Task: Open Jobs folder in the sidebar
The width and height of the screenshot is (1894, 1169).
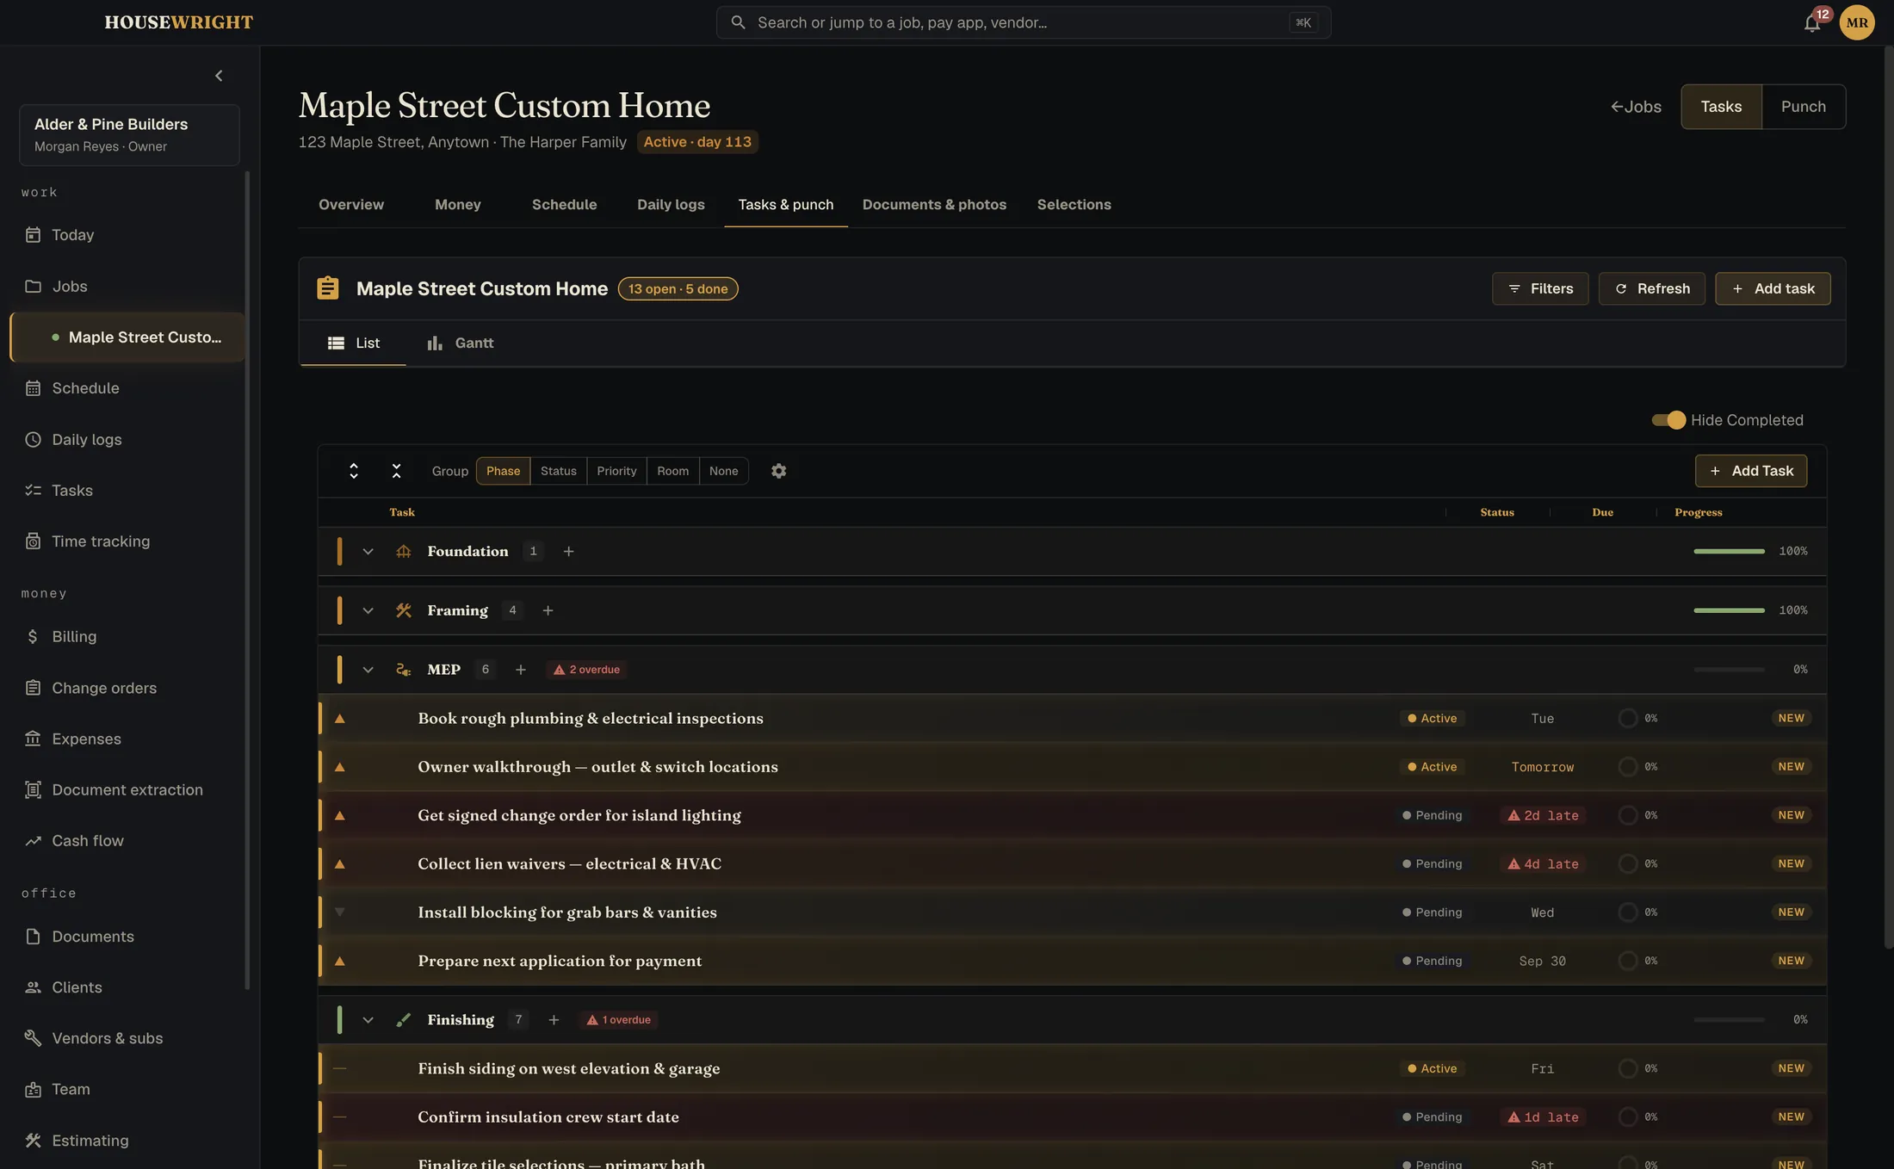Action: click(x=127, y=286)
